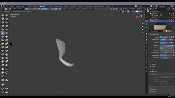This screenshot has width=175, height=98.
Task: Open Modifier properties wrench tab
Action: point(147,53)
